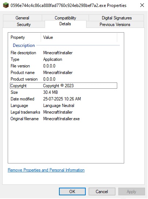Click the Cancel button
The height and width of the screenshot is (199, 148).
pyautogui.click(x=102, y=191)
